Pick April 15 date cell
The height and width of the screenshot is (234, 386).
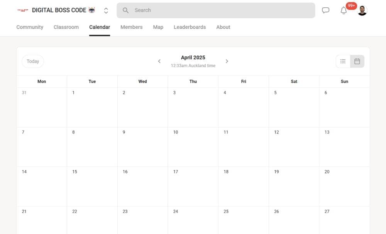[92, 187]
